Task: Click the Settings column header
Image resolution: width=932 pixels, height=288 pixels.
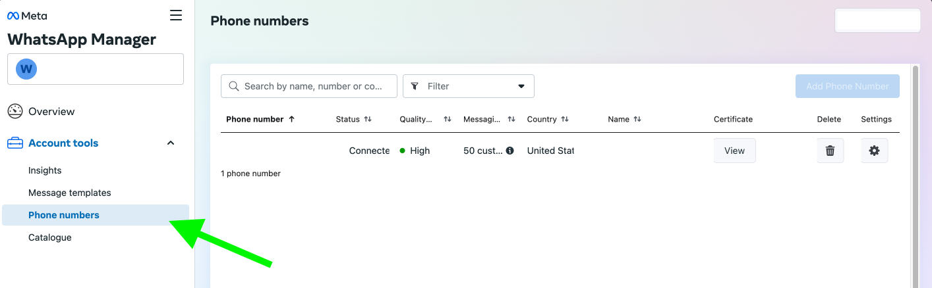Action: 876,119
